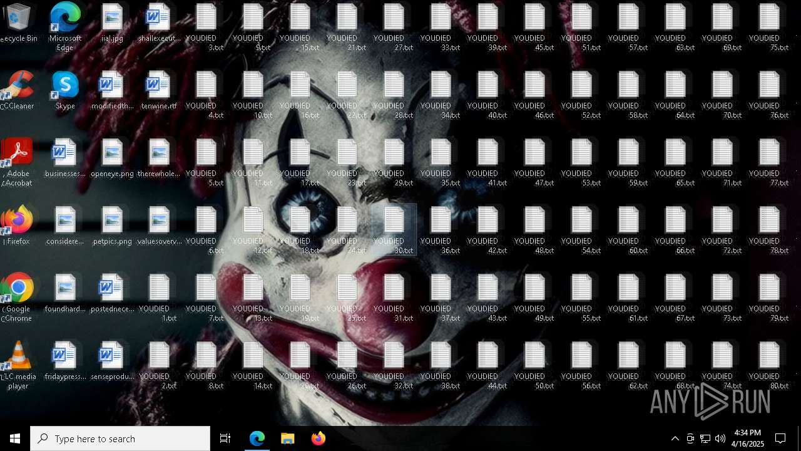
Task: Show hidden system tray icons
Action: [x=675, y=438]
